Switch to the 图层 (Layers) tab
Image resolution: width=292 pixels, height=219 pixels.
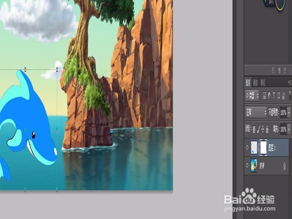(x=248, y=82)
